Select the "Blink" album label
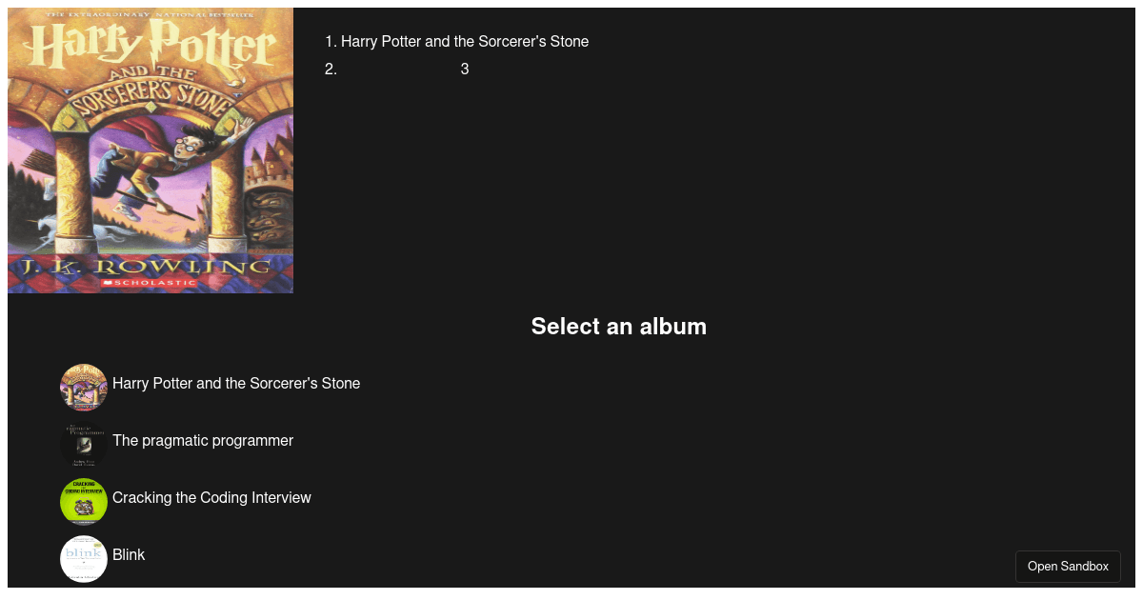 click(129, 555)
